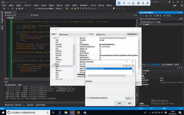184x115 pixels.
Task: Click the IME Chinese mode 中 icon
Action: (x=124, y=3)
